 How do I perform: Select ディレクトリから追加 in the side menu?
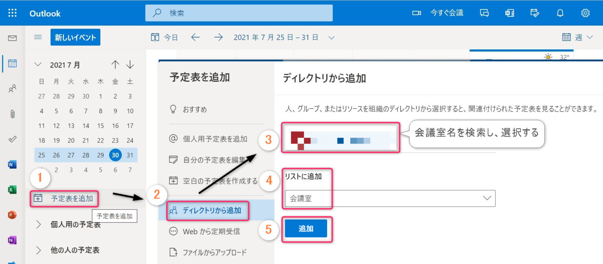point(212,211)
